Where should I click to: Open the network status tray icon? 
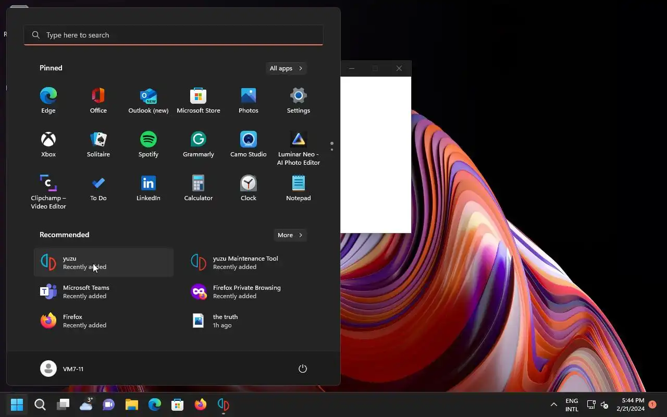pos(591,404)
